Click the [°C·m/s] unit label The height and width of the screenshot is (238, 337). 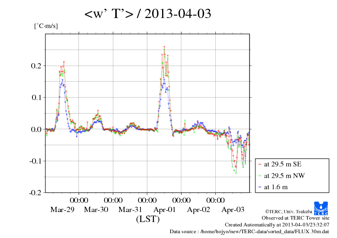tap(46, 26)
